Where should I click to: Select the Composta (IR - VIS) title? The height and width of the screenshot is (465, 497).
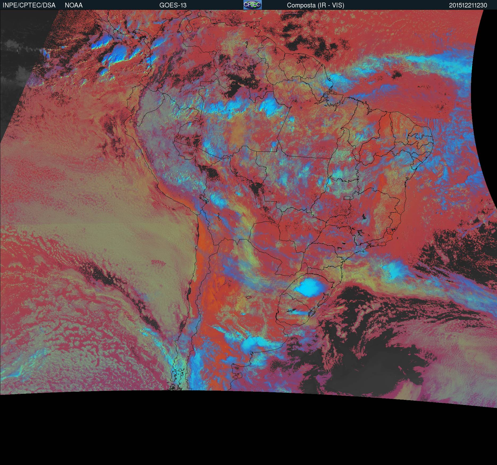315,5
